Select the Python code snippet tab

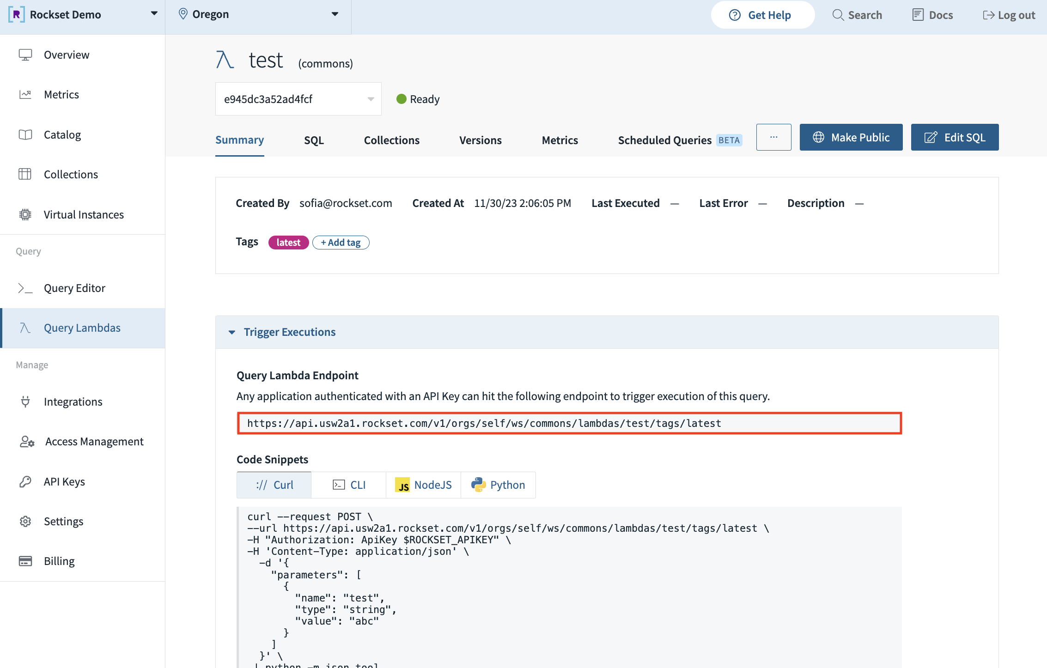(x=498, y=485)
